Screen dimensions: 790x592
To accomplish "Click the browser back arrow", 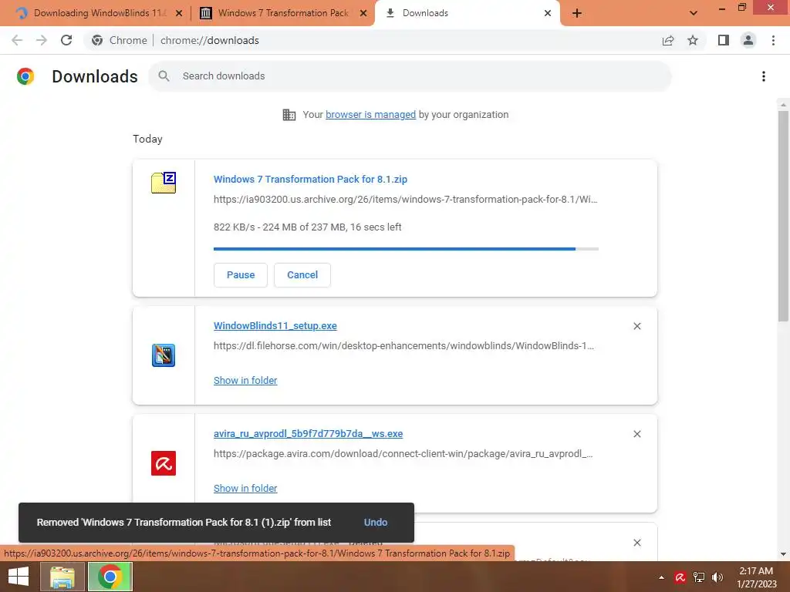I will coord(17,40).
